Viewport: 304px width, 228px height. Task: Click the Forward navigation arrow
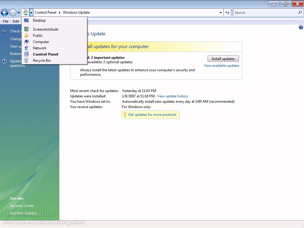pos(13,12)
